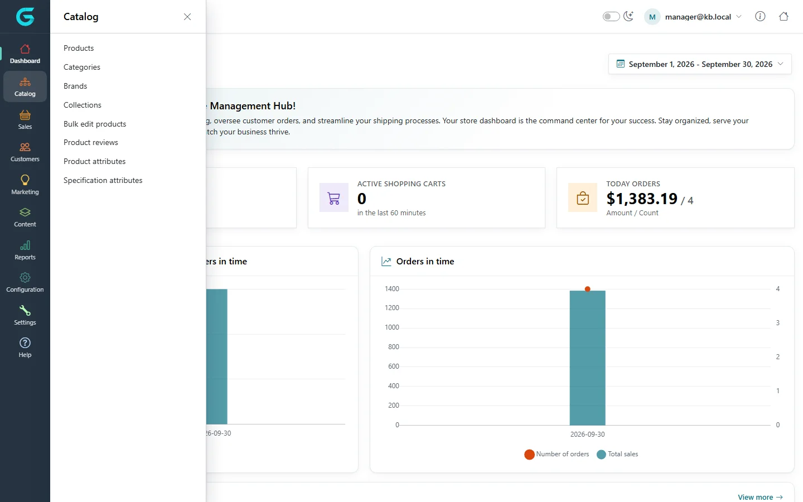Toggle the dark theme switch
803x502 pixels.
click(611, 16)
